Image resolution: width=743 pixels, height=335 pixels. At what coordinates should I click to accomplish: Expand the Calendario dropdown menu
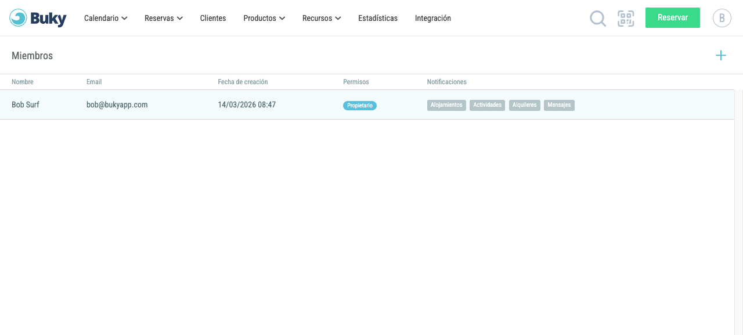point(106,18)
